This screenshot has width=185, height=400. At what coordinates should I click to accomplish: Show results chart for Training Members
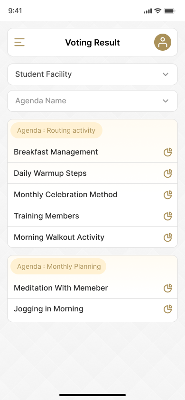[167, 216]
